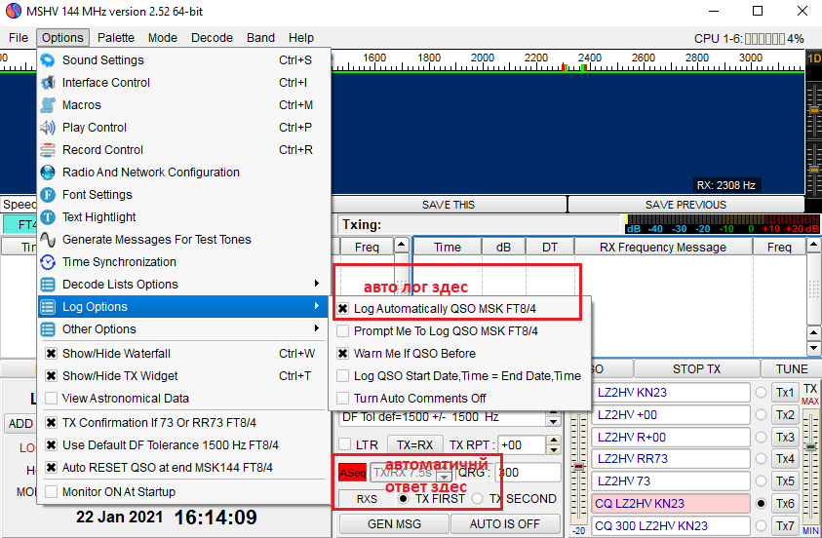The height and width of the screenshot is (538, 822).
Task: Click the Record Control icon
Action: pos(48,150)
